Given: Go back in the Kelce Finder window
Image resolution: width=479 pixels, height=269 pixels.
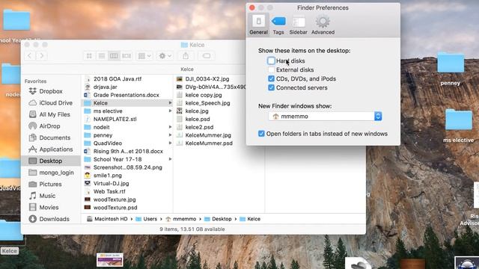Looking at the screenshot, I should (x=29, y=55).
